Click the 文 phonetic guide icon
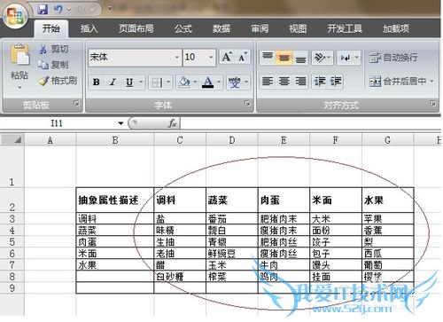443x322 pixels. [235, 82]
